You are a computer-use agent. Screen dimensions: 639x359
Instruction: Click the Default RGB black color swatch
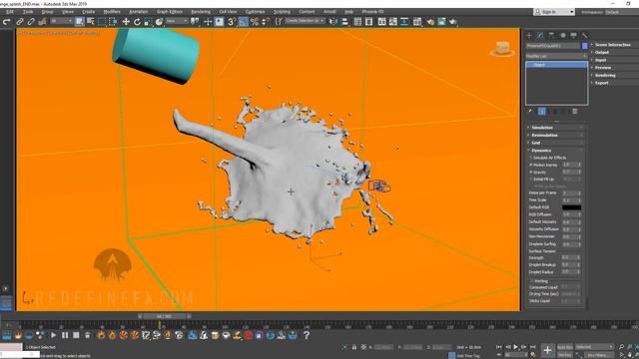pyautogui.click(x=571, y=207)
